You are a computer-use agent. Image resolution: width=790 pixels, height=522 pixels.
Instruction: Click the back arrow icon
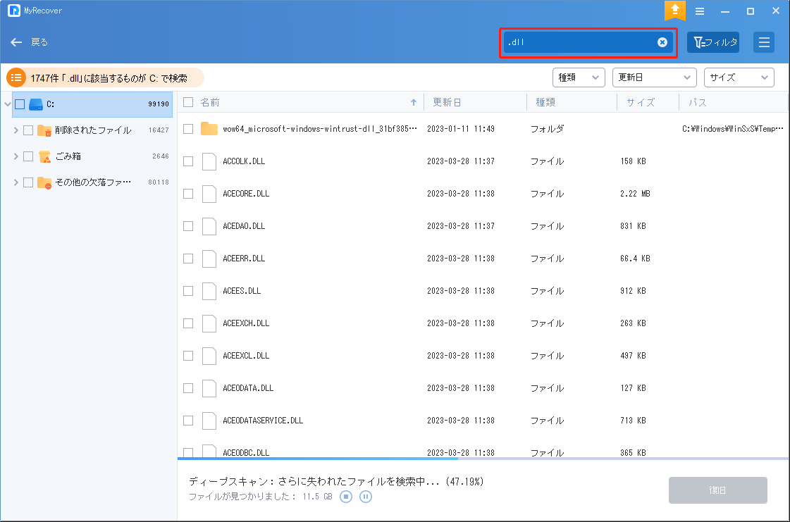click(x=17, y=42)
